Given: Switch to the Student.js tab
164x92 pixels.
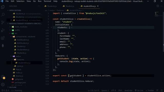Looking at the screenshot, I should tap(68, 6).
